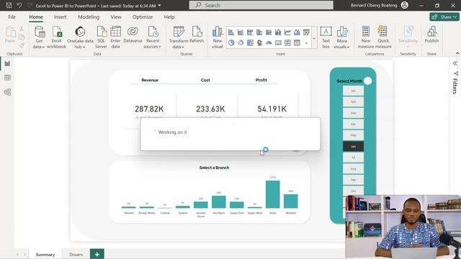Open the More visuals dropdown
Viewport: 461px width, 259px height.
(341, 44)
